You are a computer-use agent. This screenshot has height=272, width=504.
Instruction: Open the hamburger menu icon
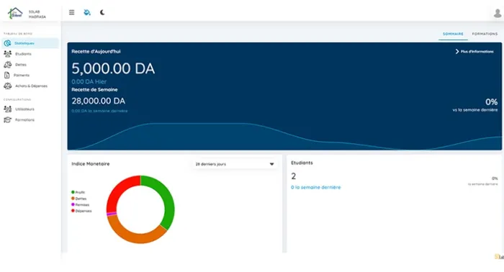pos(72,12)
